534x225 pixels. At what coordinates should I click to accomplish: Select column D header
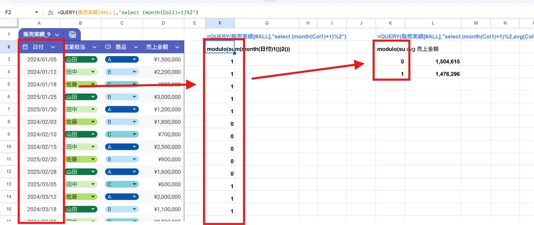(x=163, y=23)
